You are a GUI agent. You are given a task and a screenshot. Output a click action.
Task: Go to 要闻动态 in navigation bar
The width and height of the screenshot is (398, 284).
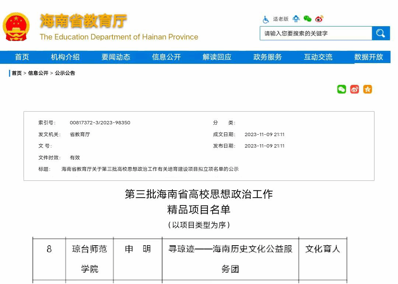coord(116,57)
